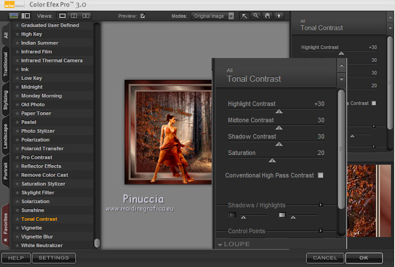Switch to side-by-side preview view
The image size is (395, 267).
[x=85, y=16]
